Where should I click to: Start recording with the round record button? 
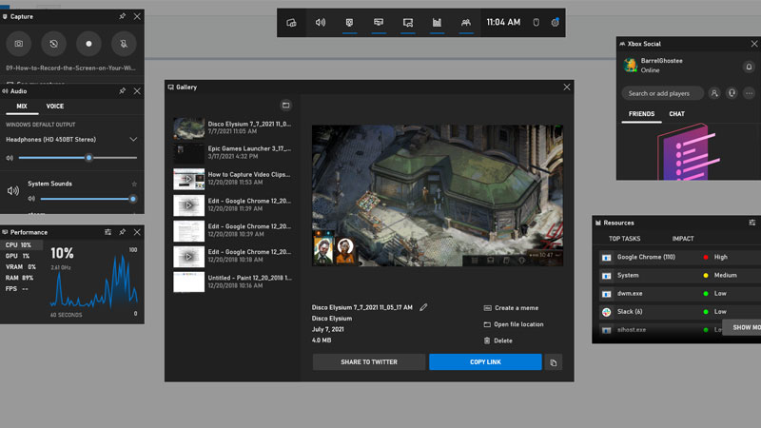pos(88,44)
